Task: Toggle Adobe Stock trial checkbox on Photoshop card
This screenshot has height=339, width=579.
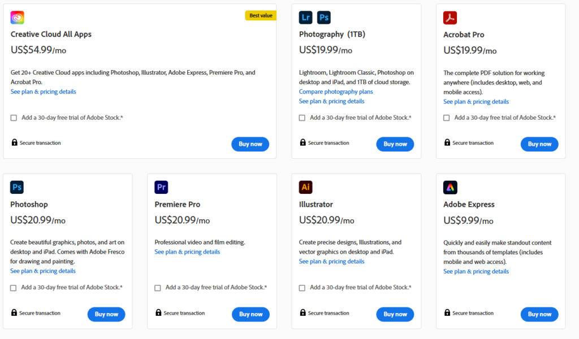Action: (x=14, y=288)
